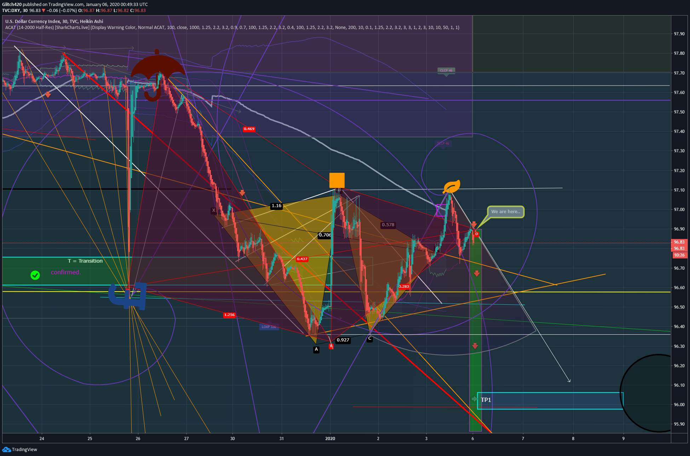Click the 96.00 price axis label
Image resolution: width=690 pixels, height=456 pixels.
point(679,405)
